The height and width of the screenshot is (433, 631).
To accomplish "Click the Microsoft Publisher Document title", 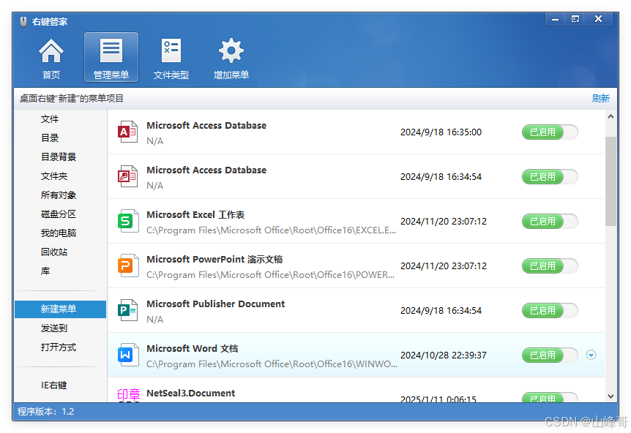I will click(216, 304).
